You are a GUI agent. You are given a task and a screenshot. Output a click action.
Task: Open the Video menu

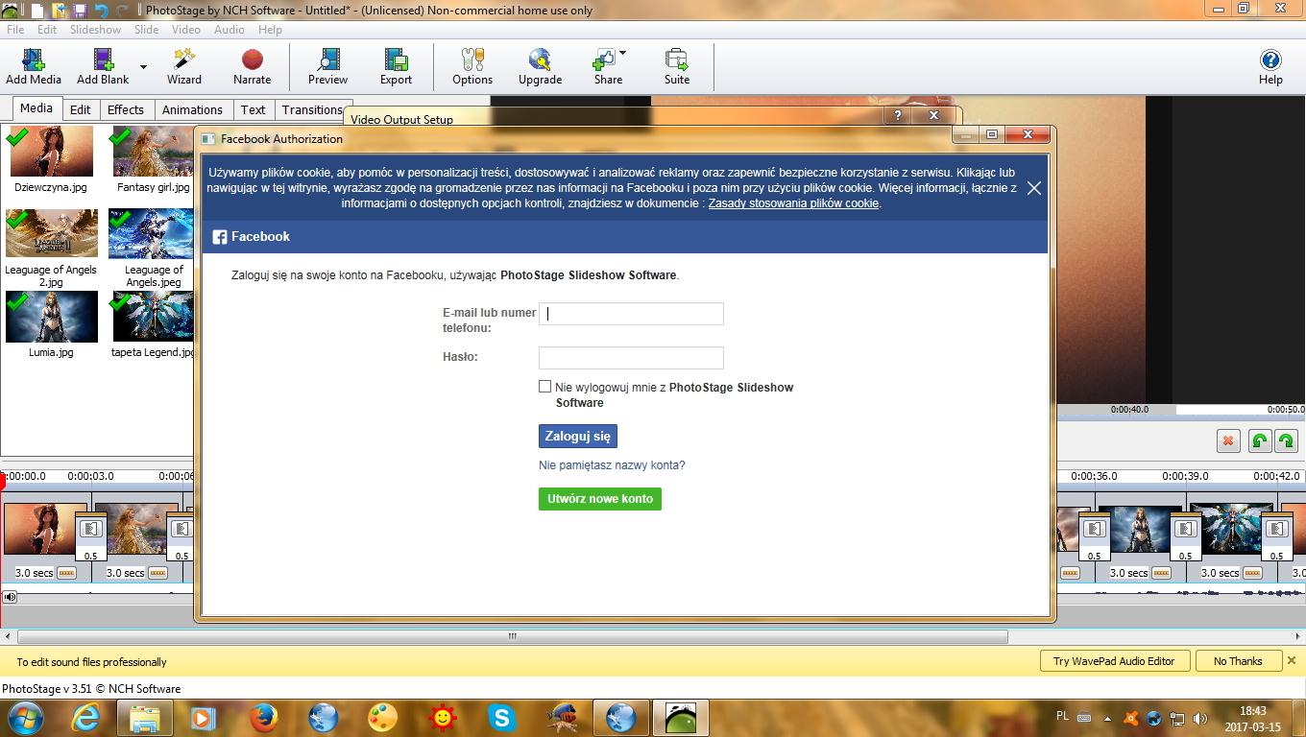[185, 30]
